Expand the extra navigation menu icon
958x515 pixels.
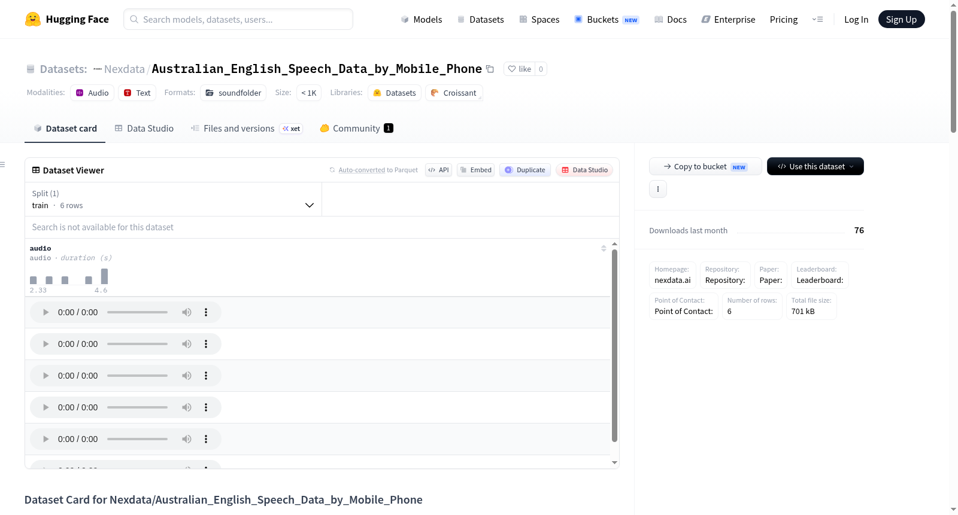[817, 19]
